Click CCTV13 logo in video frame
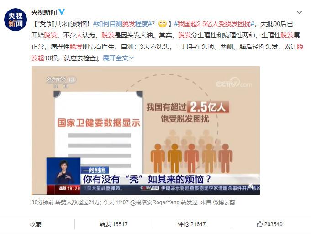311x234 pixels. 61,82
